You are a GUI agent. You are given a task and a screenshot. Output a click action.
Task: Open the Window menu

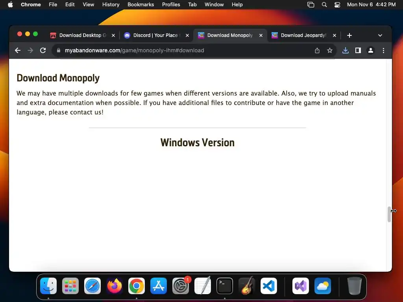click(x=214, y=5)
